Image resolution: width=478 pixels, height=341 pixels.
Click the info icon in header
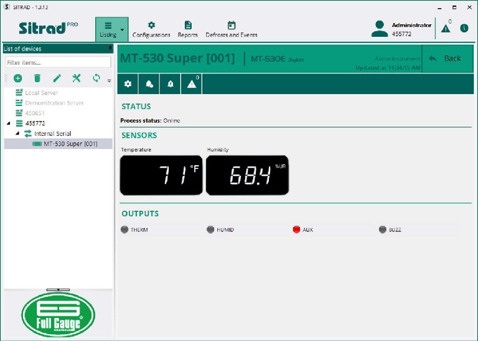(x=464, y=29)
